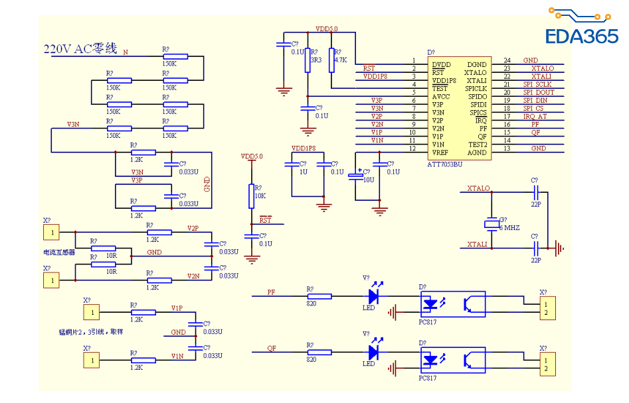The image size is (629, 403).
Task: Click the '锰铜片2, 3引线, 取样' note
Action: point(91,332)
